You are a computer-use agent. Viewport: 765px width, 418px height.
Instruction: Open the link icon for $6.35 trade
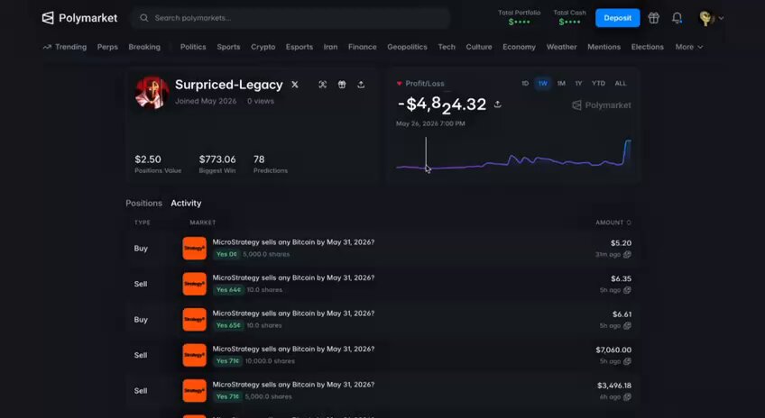click(x=627, y=290)
